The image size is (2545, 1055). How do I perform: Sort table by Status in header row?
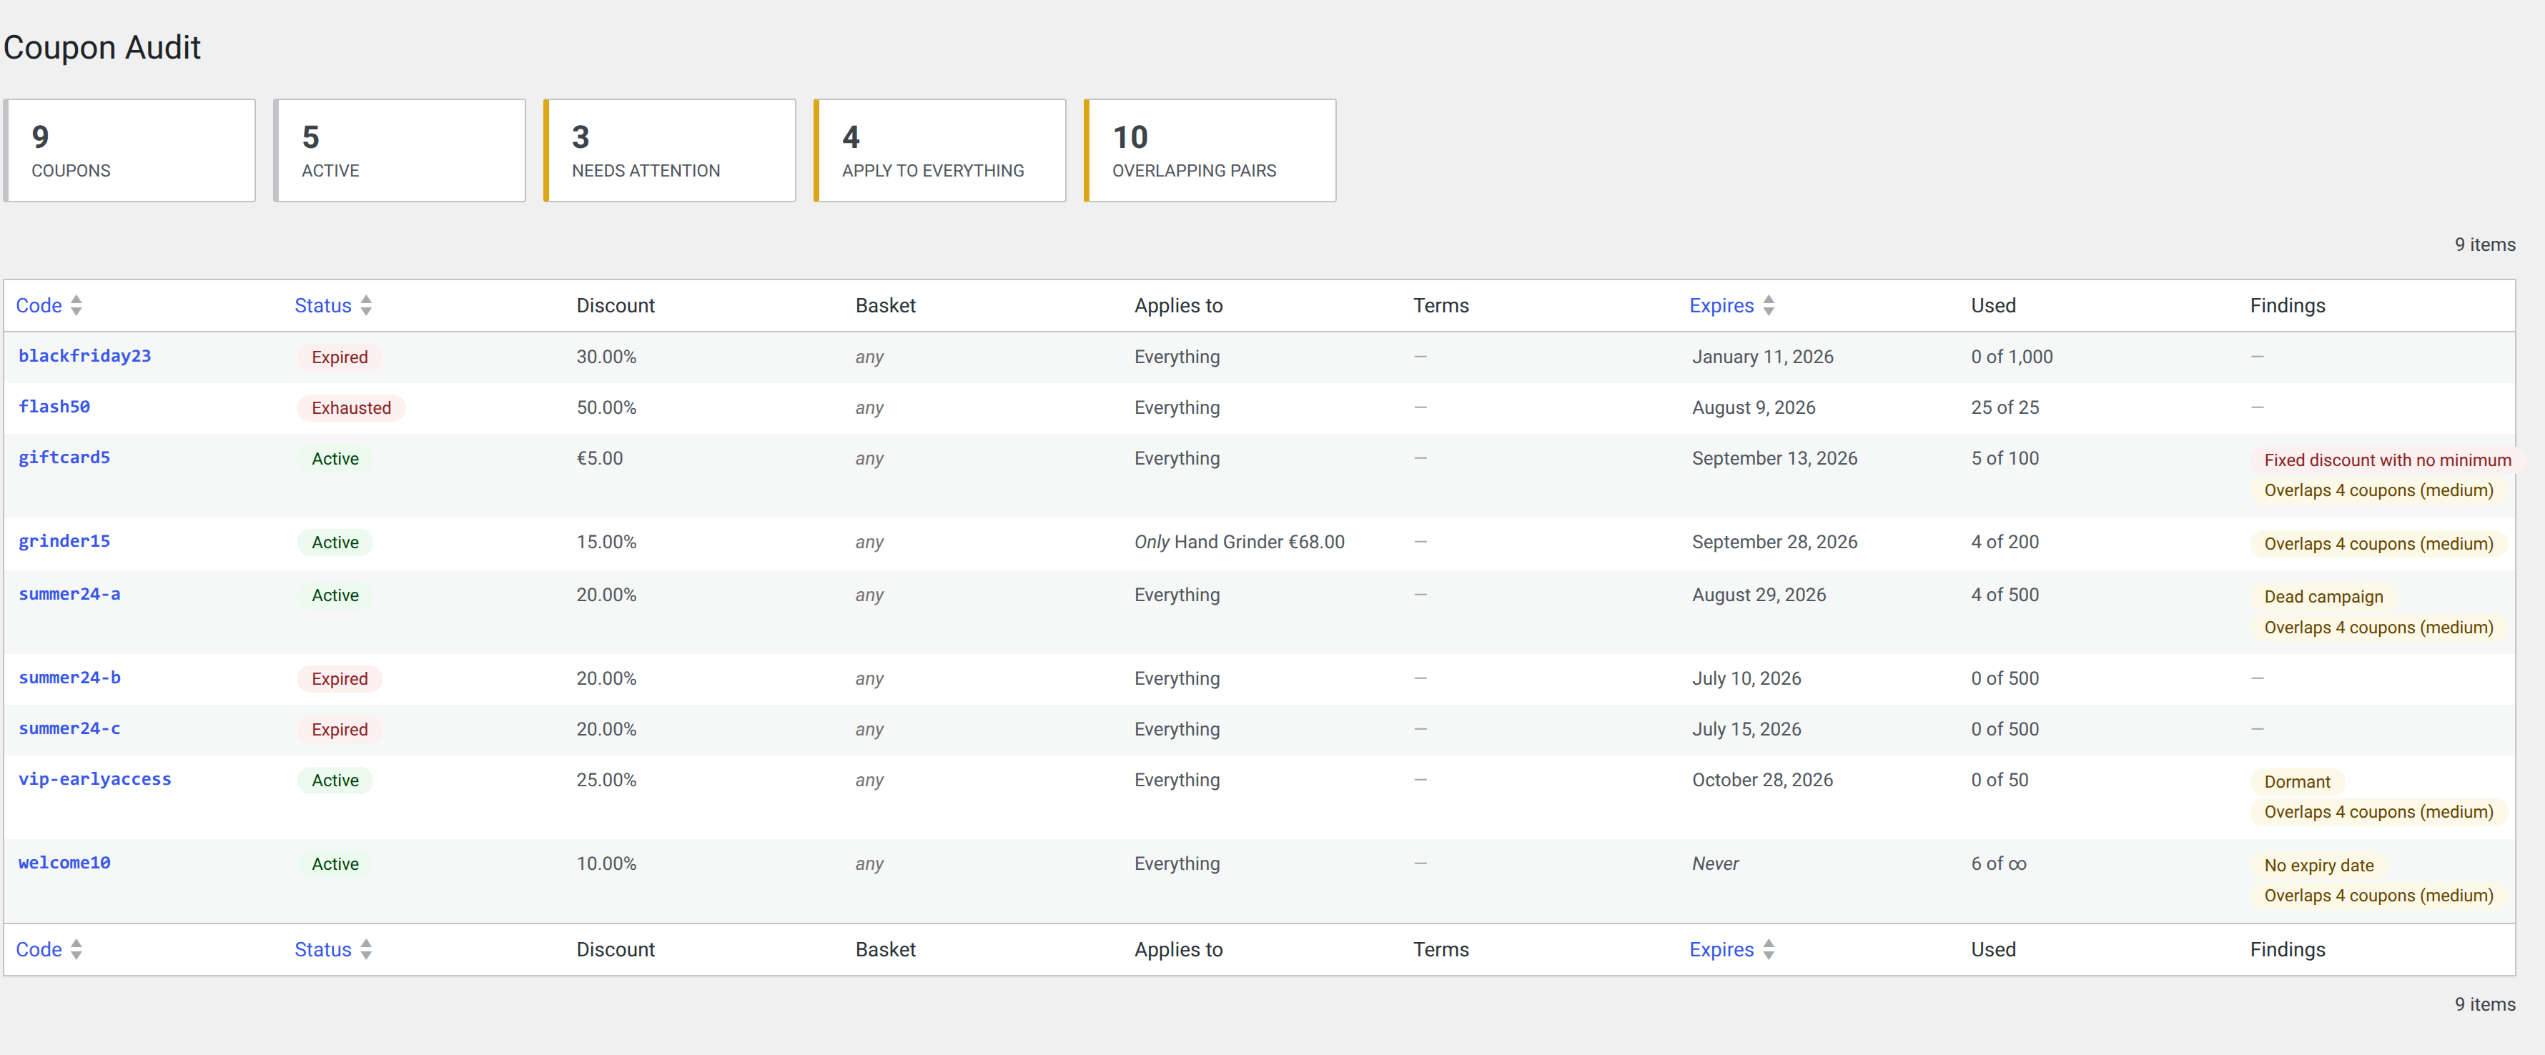click(x=322, y=305)
